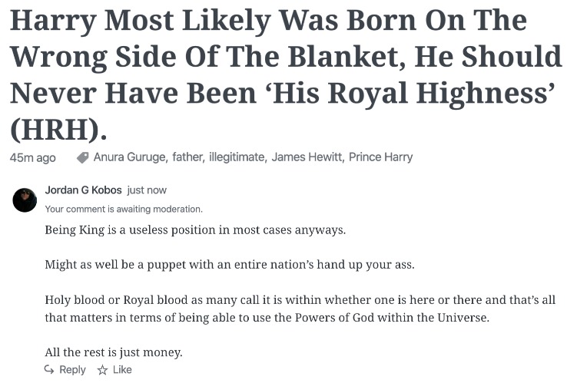Select the 'father' tag link

pyautogui.click(x=187, y=157)
